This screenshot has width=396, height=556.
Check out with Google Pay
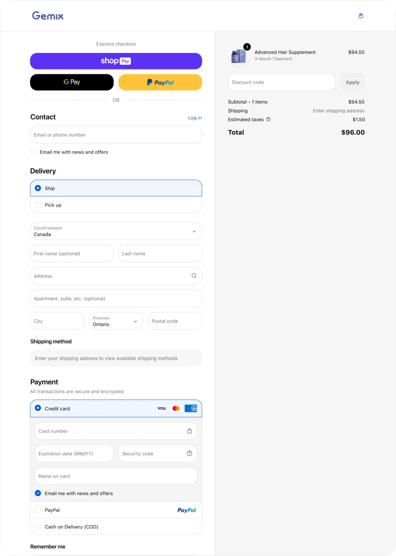pos(72,82)
